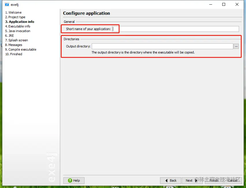Click the 'Output directory:' label
Screen dimensions: 246x188
[78, 46]
